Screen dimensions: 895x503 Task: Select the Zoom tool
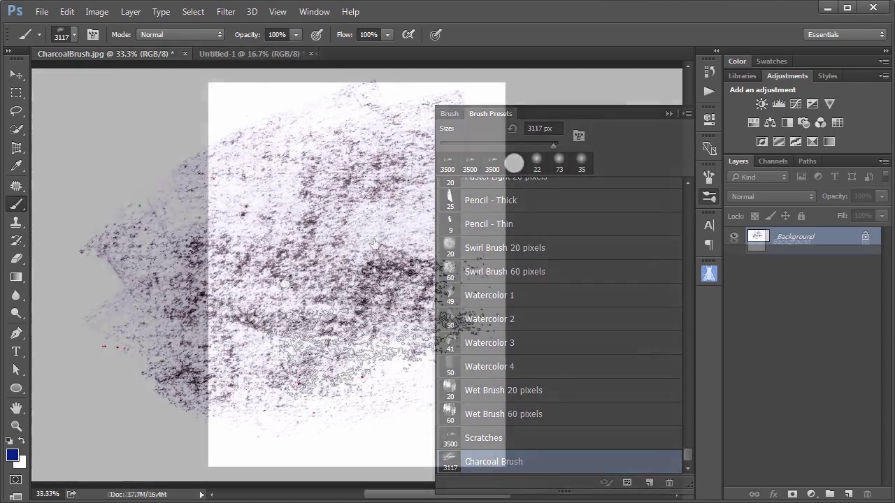pyautogui.click(x=16, y=425)
